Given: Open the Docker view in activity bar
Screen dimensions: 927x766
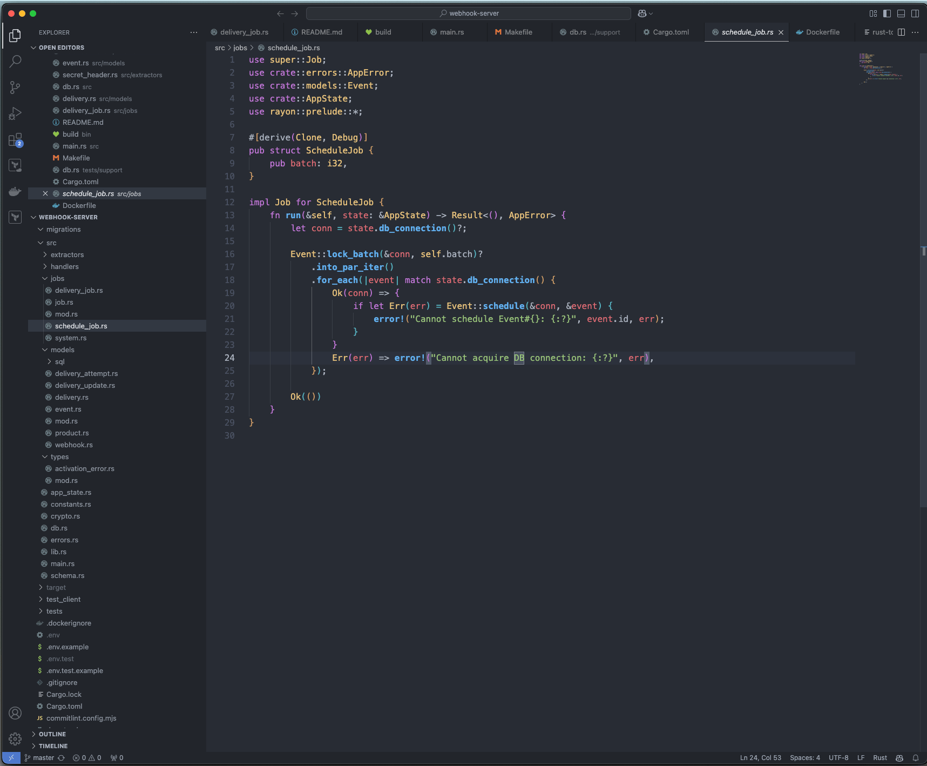Looking at the screenshot, I should (x=15, y=191).
